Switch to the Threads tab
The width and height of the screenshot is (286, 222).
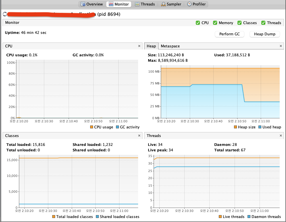[x=145, y=4]
